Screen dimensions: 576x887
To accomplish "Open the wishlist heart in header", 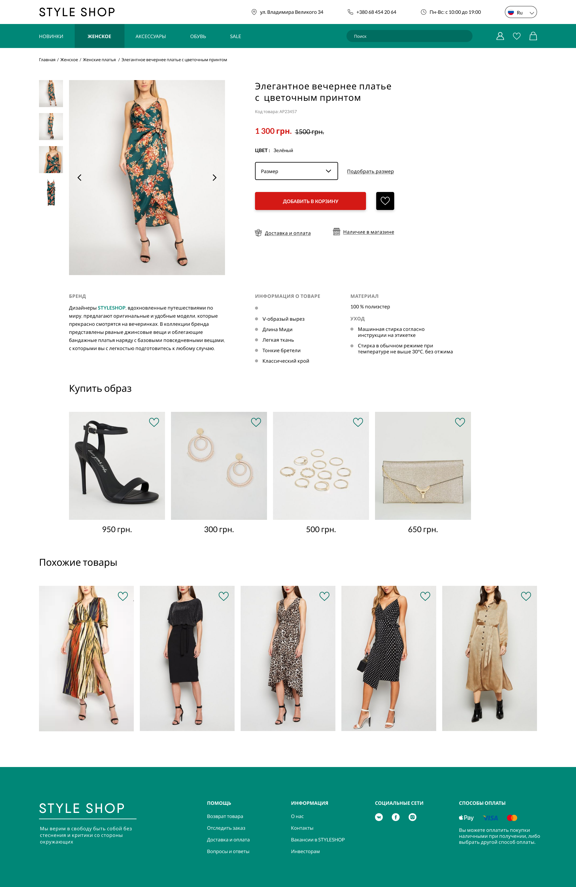I will tap(516, 36).
